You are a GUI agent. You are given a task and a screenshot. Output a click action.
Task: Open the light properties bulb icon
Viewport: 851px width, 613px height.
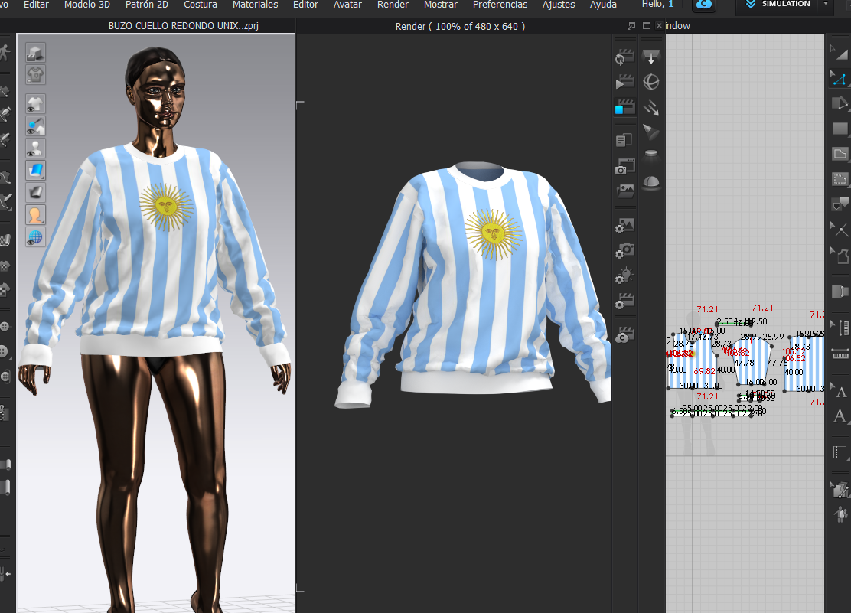coord(624,275)
